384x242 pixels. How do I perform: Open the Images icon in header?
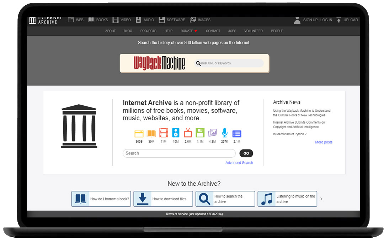(x=193, y=20)
